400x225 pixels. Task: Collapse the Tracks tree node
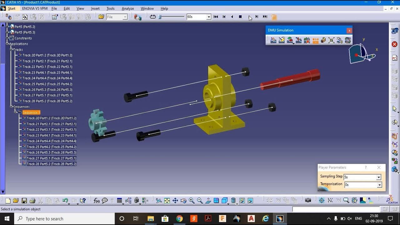(12, 50)
